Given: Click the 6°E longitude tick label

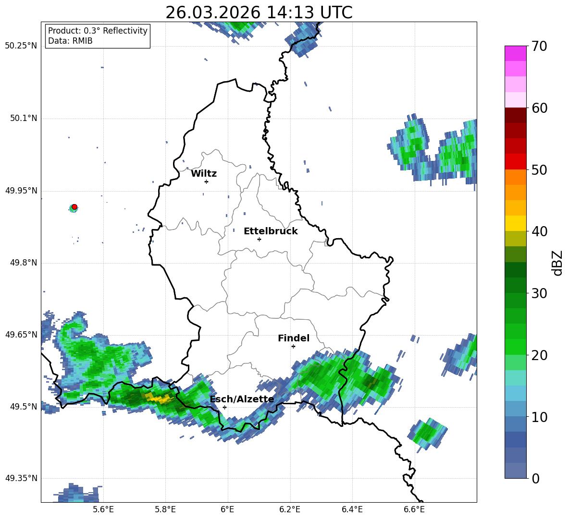Looking at the screenshot, I should 227,509.
